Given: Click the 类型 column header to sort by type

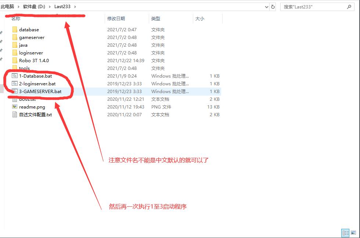Looking at the screenshot, I should 155,18.
